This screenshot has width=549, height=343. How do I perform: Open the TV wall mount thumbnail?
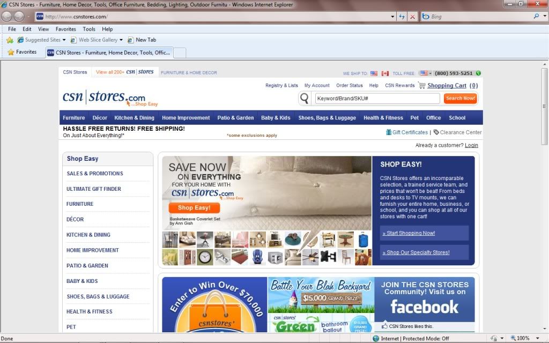pos(328,257)
